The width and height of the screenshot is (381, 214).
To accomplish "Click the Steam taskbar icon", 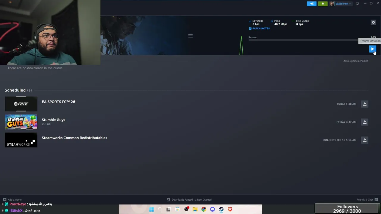I will point(221,209).
